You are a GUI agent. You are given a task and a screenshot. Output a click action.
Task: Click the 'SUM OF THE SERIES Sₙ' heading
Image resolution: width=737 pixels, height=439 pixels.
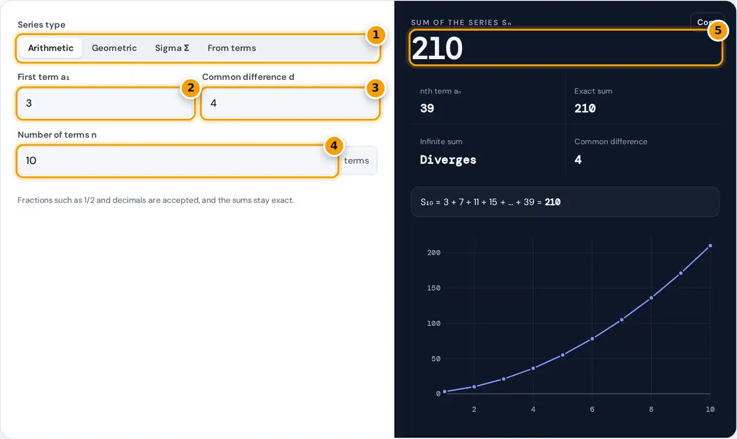[461, 22]
